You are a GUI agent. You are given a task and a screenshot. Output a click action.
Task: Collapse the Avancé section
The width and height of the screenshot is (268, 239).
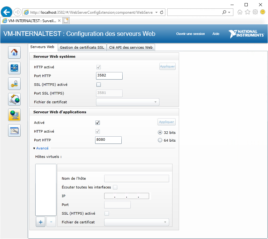pos(41,148)
